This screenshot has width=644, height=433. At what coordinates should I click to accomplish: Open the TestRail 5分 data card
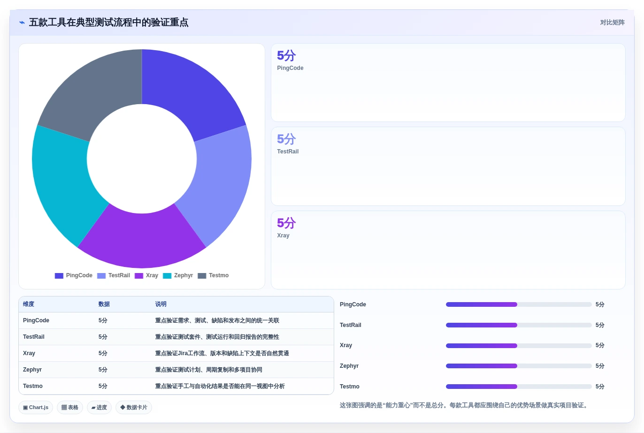[448, 166]
